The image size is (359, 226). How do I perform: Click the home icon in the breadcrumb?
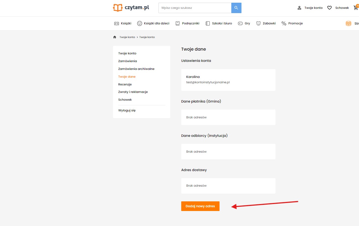click(115, 37)
